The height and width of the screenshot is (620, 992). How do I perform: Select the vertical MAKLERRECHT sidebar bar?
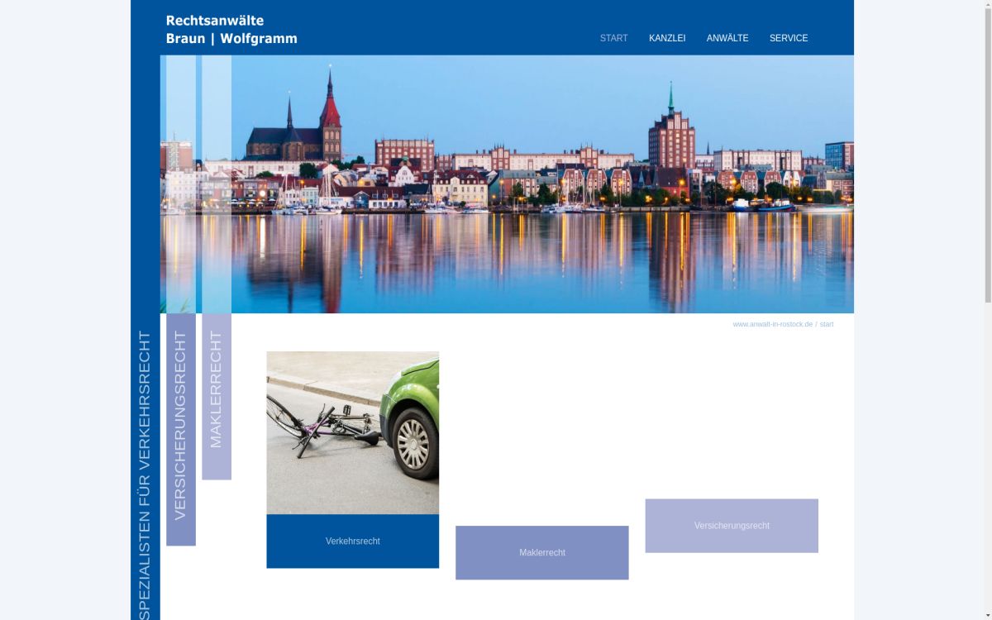(217, 397)
